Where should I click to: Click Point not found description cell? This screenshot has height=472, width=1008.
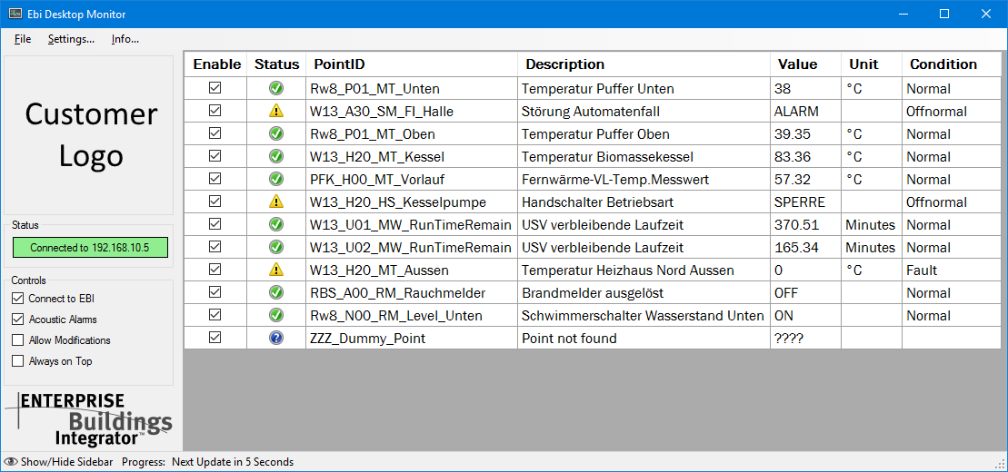[644, 338]
